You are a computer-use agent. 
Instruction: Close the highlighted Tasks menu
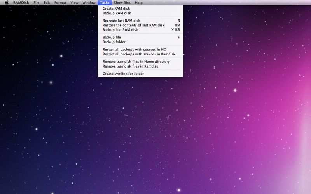pyautogui.click(x=105, y=3)
